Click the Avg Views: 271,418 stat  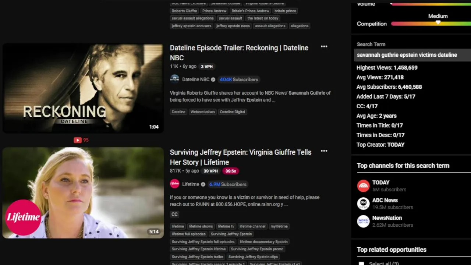(x=380, y=77)
